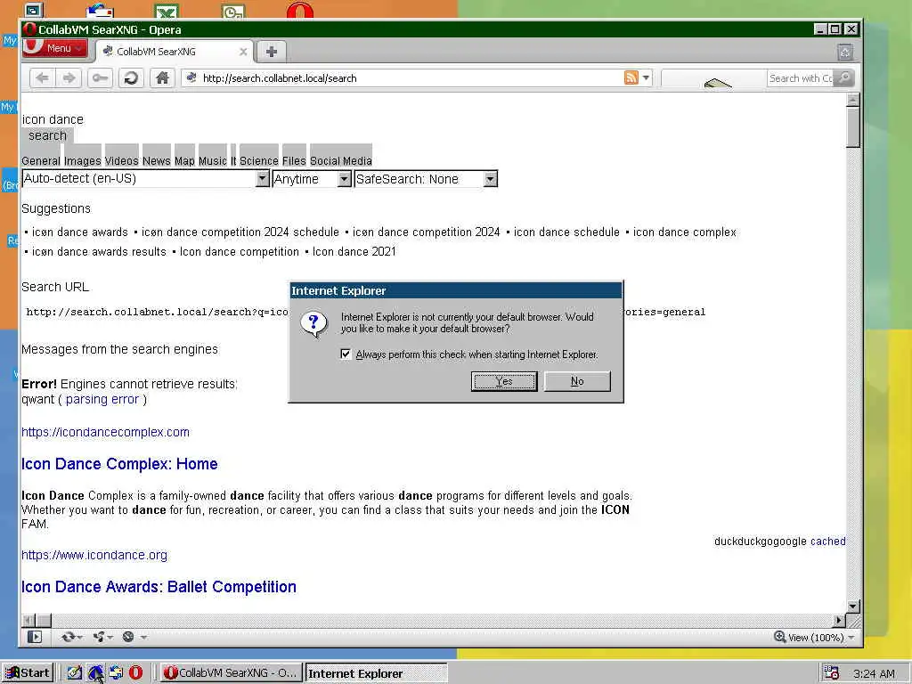Image resolution: width=912 pixels, height=684 pixels.
Task: Launch Opera from the Quick Launch bar
Action: pos(135,673)
